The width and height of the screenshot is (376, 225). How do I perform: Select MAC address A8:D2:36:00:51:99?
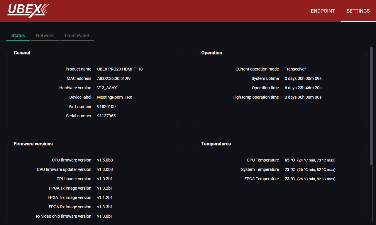tap(114, 78)
